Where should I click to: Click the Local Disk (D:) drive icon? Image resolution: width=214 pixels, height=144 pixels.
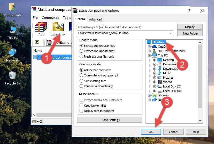[159, 91]
